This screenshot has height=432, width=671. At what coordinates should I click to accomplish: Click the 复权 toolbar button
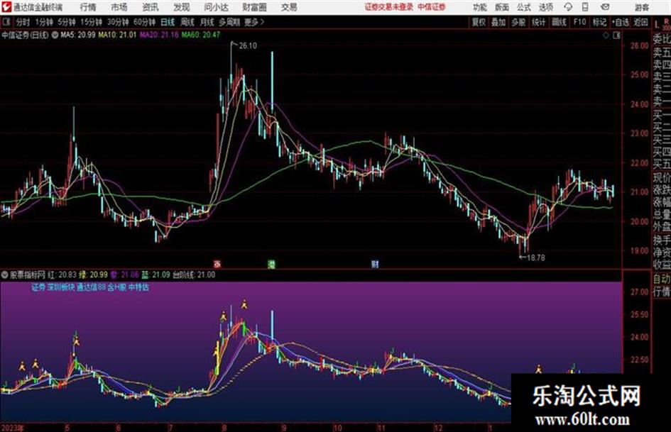[x=479, y=22]
